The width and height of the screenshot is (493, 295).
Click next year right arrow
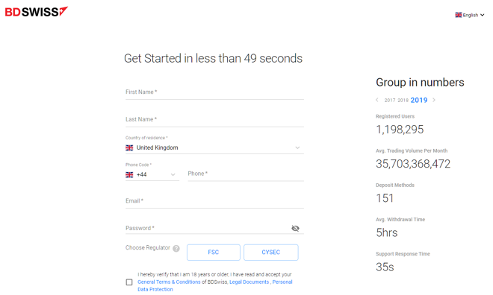click(434, 100)
